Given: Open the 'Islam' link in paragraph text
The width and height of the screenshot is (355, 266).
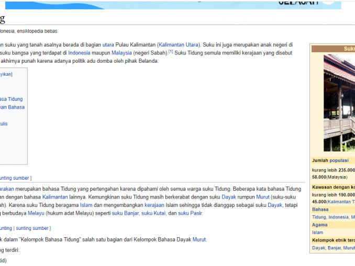Looking at the screenshot, I should [x=86, y=205].
